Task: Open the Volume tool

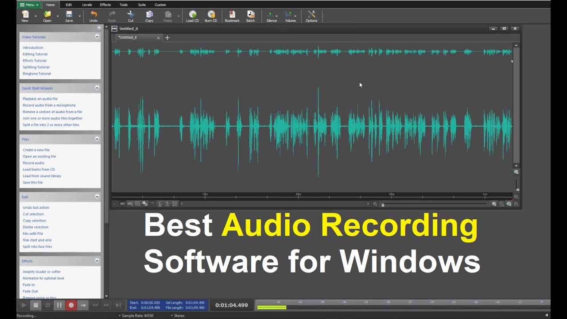Action: coord(289,16)
